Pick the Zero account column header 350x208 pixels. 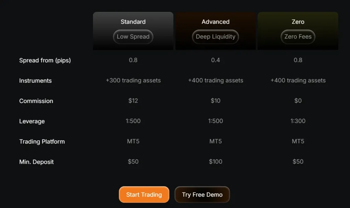(298, 22)
